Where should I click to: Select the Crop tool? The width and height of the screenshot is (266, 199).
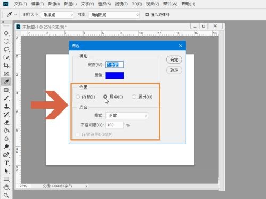point(6,65)
